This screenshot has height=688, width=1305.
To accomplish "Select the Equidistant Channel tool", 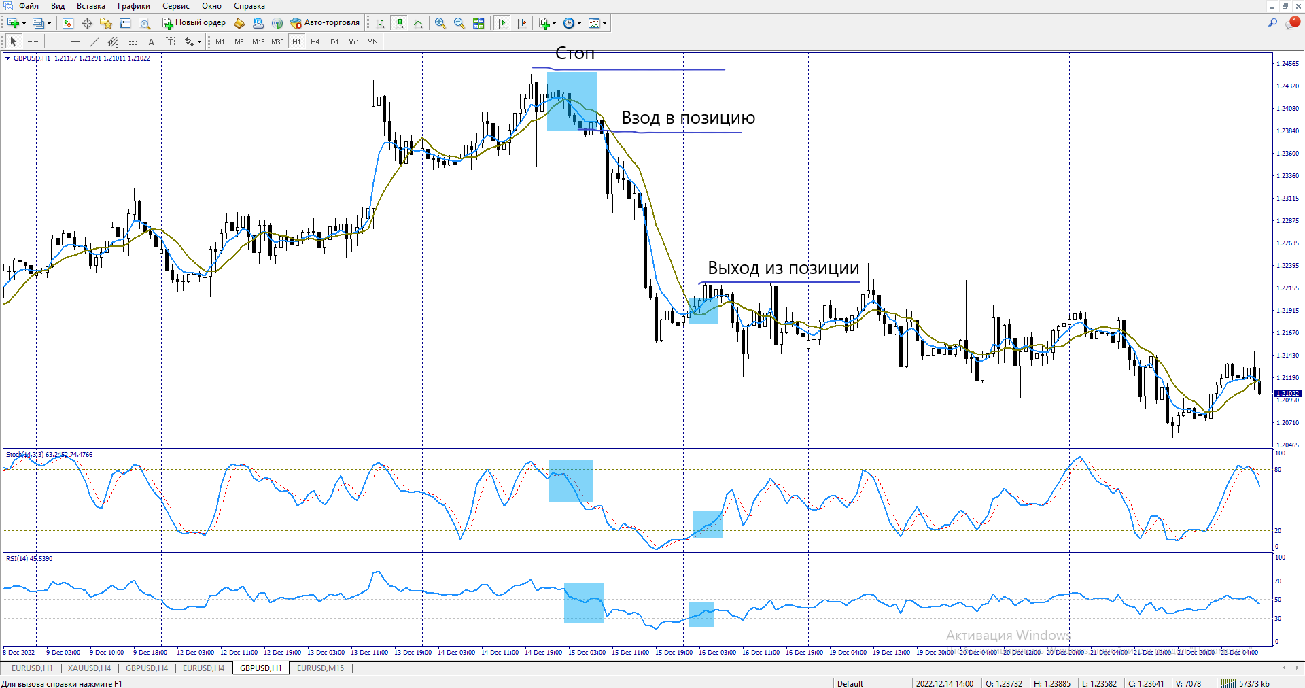I will [114, 41].
